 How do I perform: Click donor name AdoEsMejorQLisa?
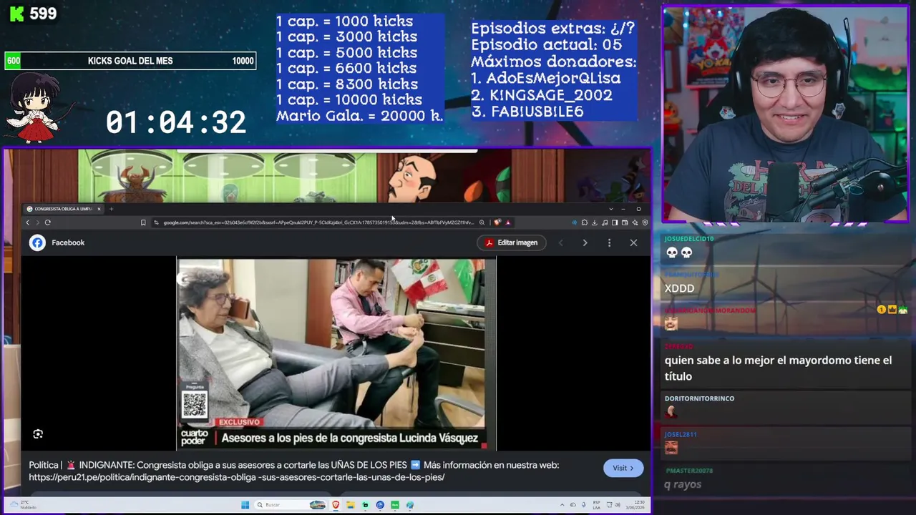[x=554, y=79]
